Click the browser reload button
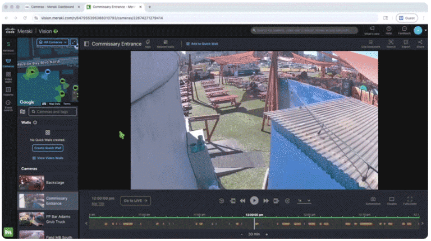The height and width of the screenshot is (241, 431). (x=25, y=18)
